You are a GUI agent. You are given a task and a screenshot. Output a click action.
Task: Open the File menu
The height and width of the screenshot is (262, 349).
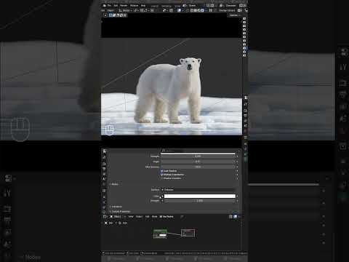coord(109,5)
